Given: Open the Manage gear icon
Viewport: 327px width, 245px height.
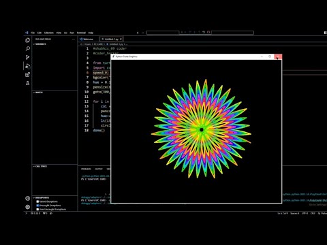Looking at the screenshot, I should [x=27, y=207].
